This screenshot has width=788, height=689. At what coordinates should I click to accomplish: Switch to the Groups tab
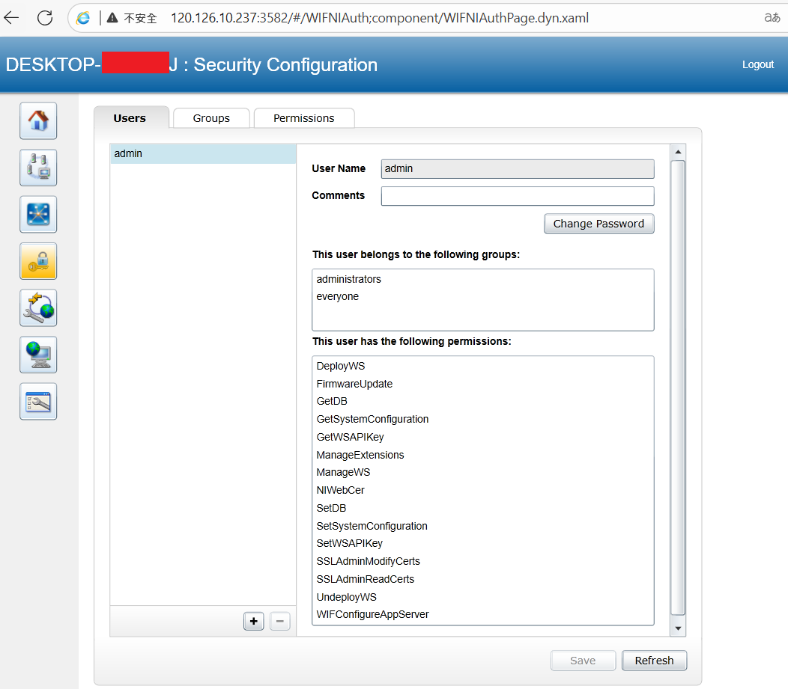pos(211,118)
